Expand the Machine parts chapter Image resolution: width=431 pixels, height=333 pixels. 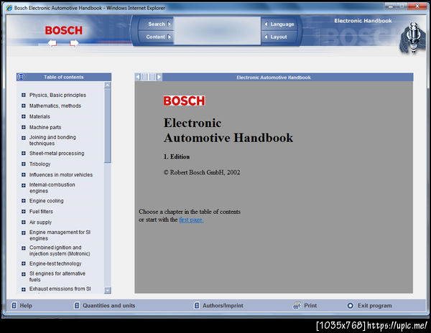pyautogui.click(x=24, y=127)
